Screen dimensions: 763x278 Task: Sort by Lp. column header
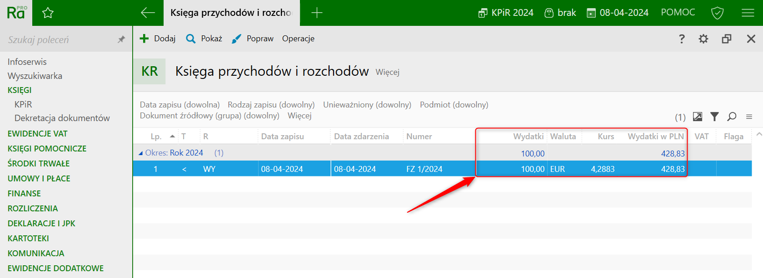coord(156,137)
